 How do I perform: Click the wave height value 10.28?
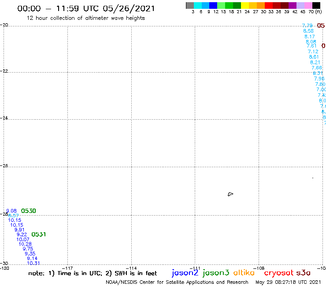25,244
